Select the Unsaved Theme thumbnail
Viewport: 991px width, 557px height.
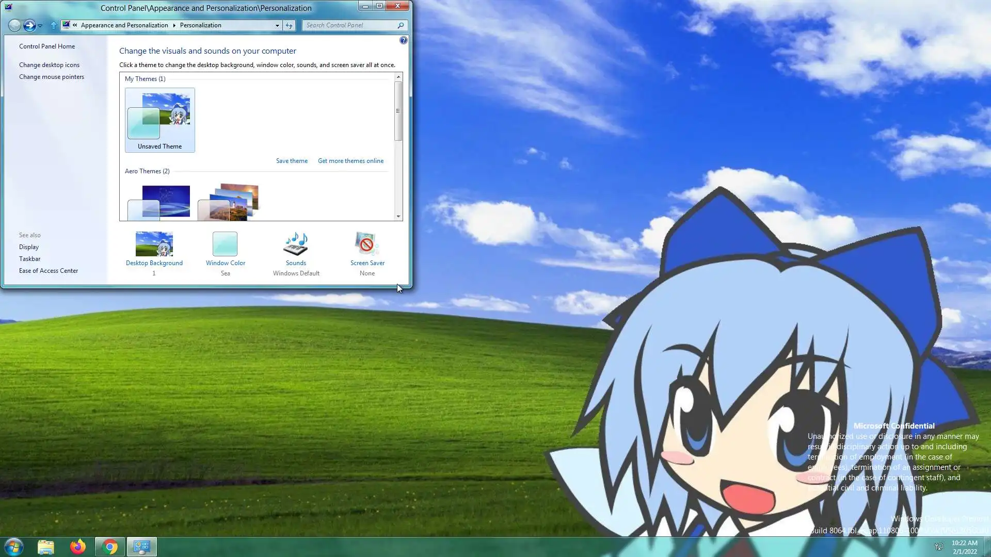[159, 120]
